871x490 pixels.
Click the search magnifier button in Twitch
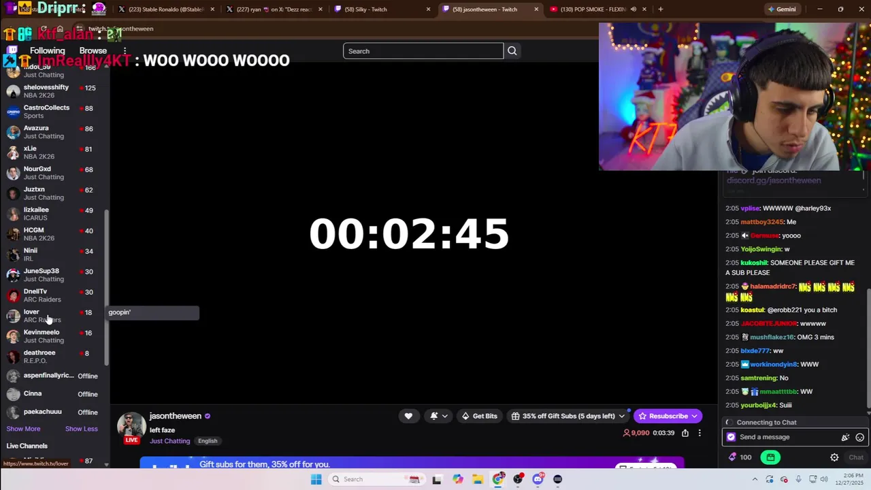512,51
